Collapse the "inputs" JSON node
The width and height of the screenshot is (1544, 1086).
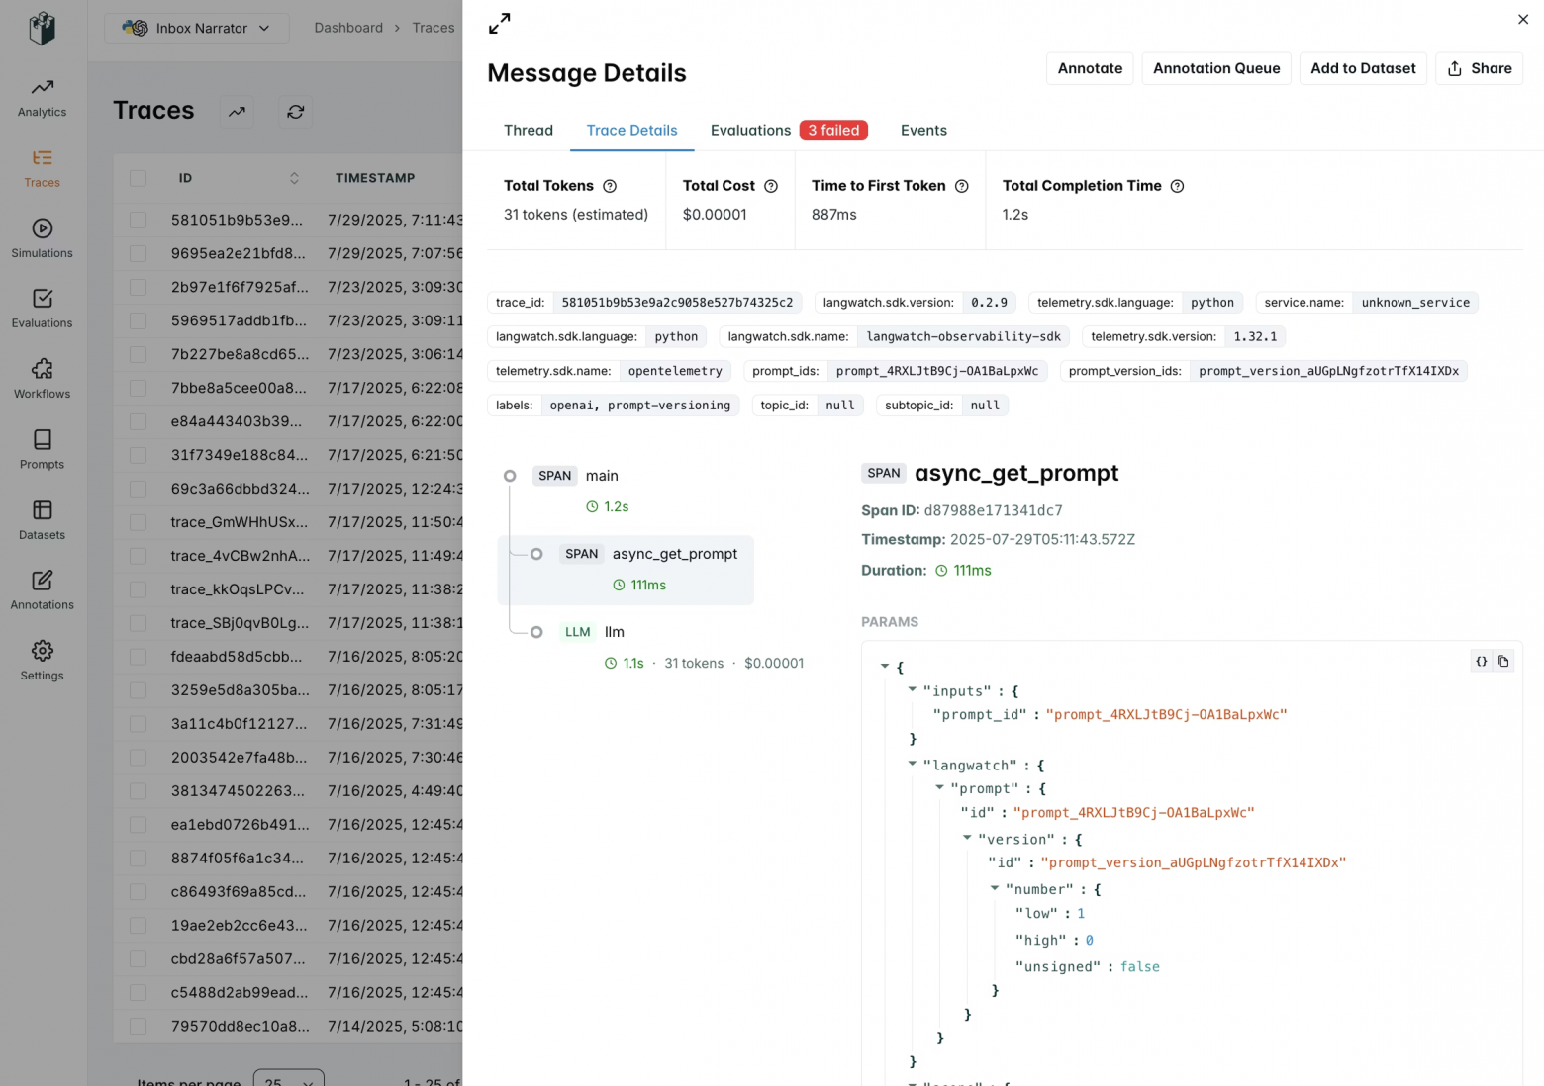(913, 689)
